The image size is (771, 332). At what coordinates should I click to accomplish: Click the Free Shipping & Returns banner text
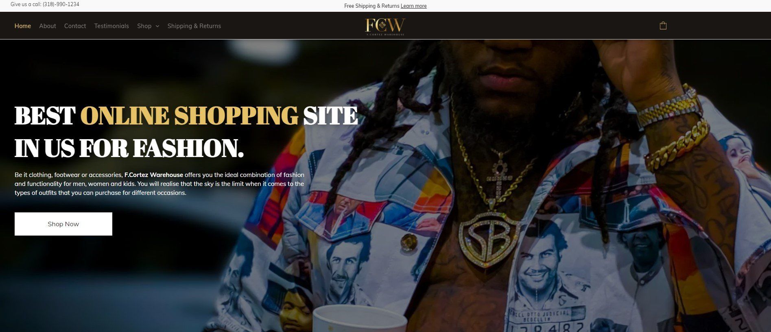[x=371, y=6]
